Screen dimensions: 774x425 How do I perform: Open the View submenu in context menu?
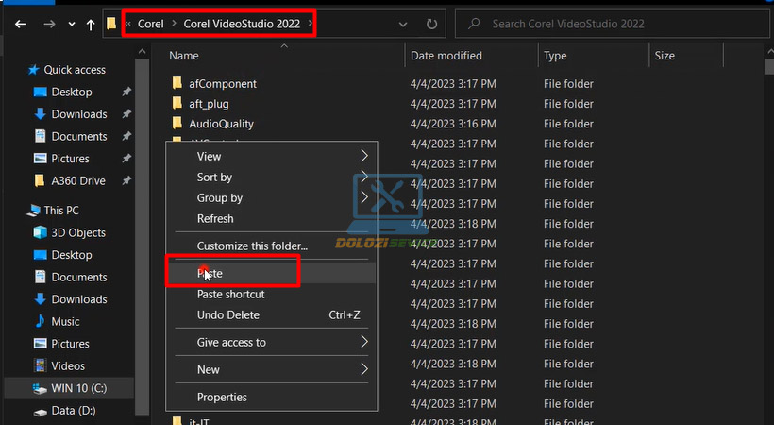click(x=272, y=156)
